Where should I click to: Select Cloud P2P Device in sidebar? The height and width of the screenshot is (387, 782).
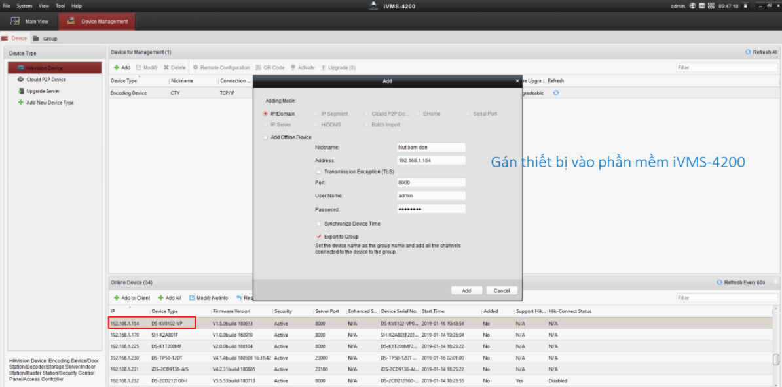click(46, 80)
